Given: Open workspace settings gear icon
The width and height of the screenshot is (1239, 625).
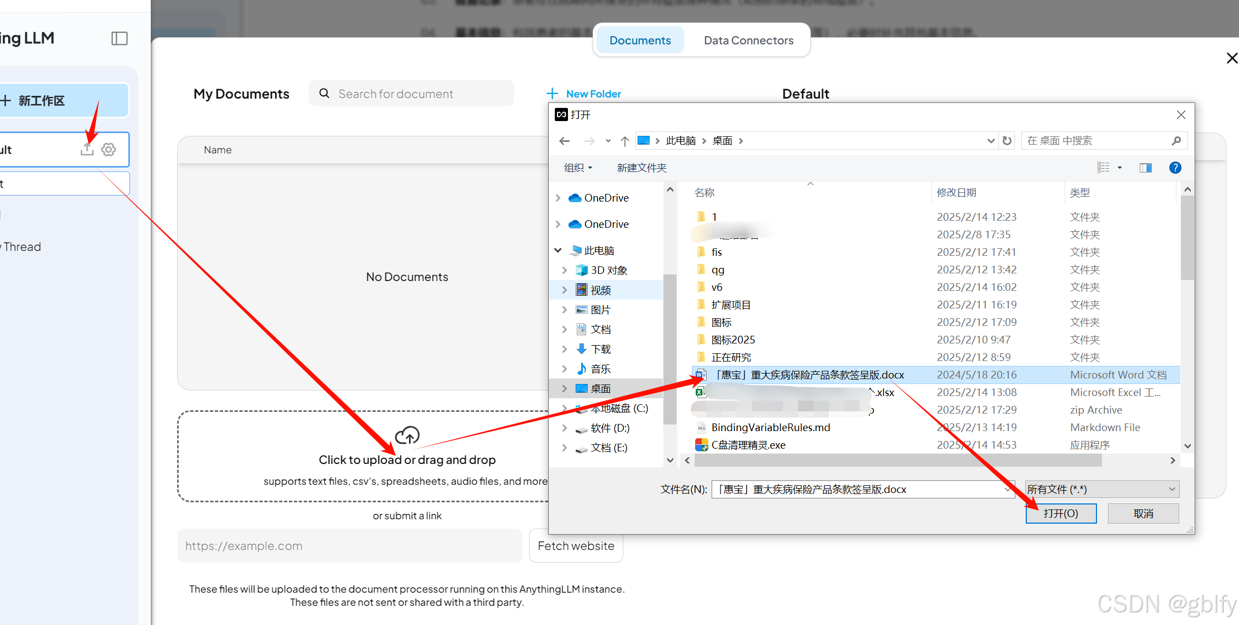Looking at the screenshot, I should coord(109,149).
